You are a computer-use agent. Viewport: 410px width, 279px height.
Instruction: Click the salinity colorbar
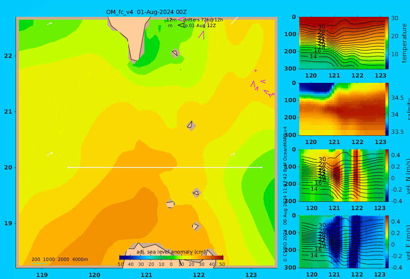[x=387, y=109]
